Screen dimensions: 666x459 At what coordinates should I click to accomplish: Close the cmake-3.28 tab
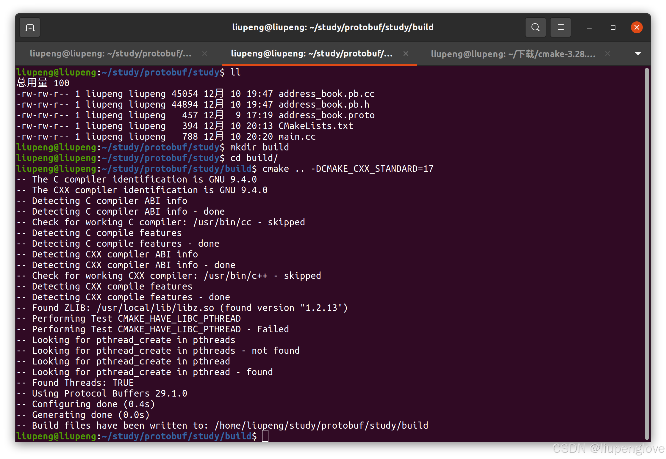pos(608,54)
